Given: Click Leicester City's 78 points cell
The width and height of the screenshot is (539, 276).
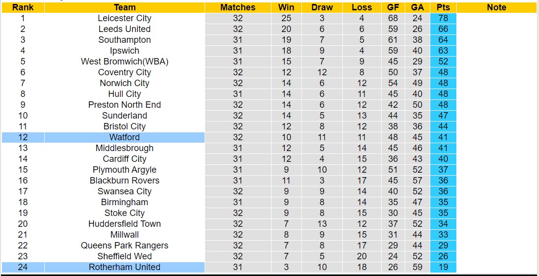Looking at the screenshot, I should (x=443, y=18).
